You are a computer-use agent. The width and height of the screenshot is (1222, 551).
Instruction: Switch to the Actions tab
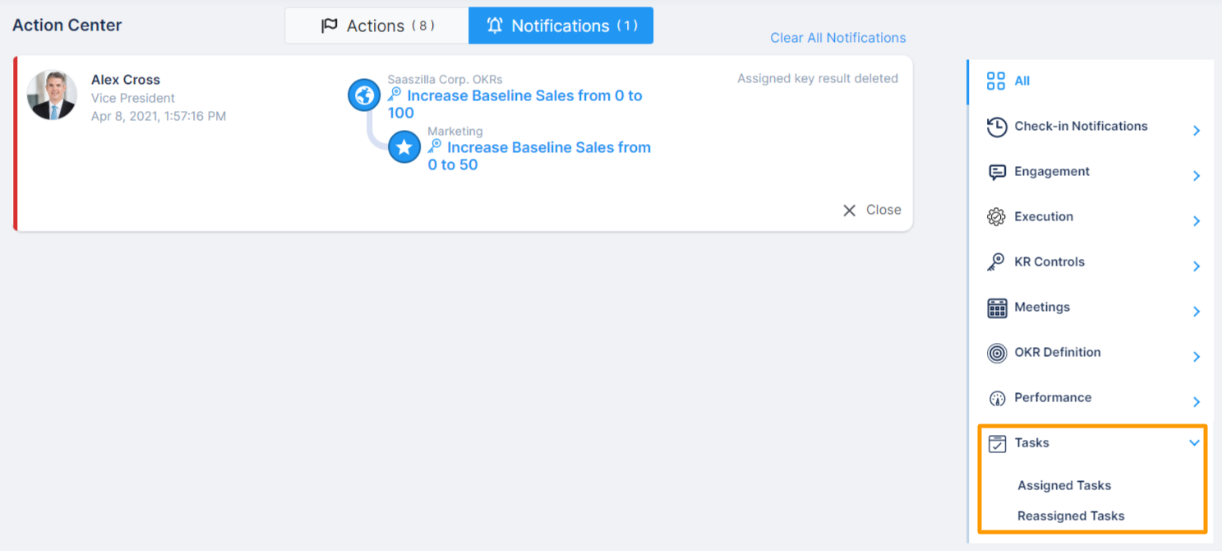point(376,25)
